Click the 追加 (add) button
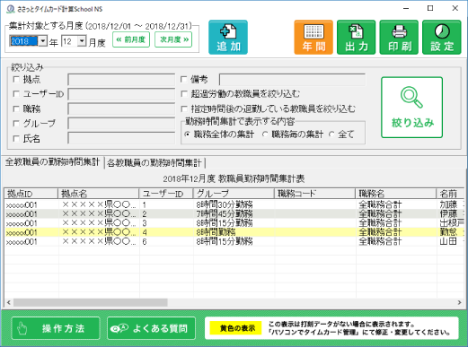The width and height of the screenshot is (468, 347). [228, 38]
